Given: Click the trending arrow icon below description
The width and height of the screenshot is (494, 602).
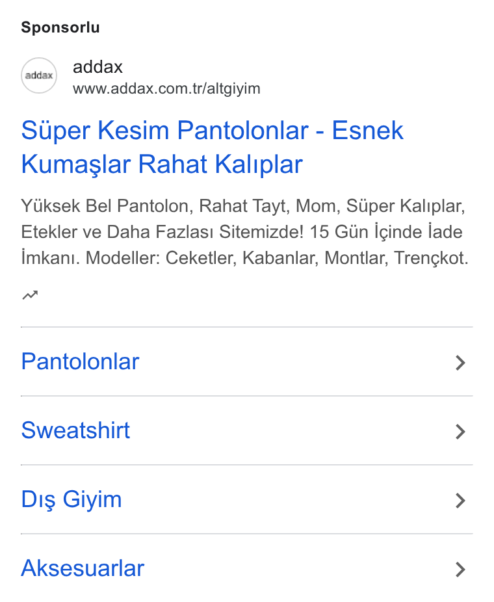Looking at the screenshot, I should point(30,295).
